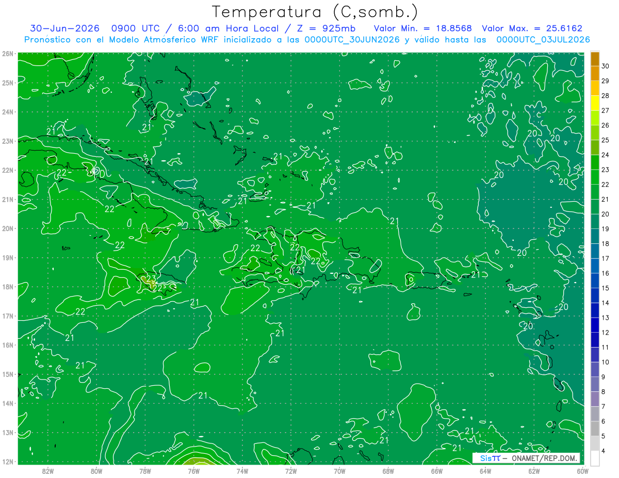
Task: Click the gray colorbar swatch between 5 and 6
Action: point(595,428)
